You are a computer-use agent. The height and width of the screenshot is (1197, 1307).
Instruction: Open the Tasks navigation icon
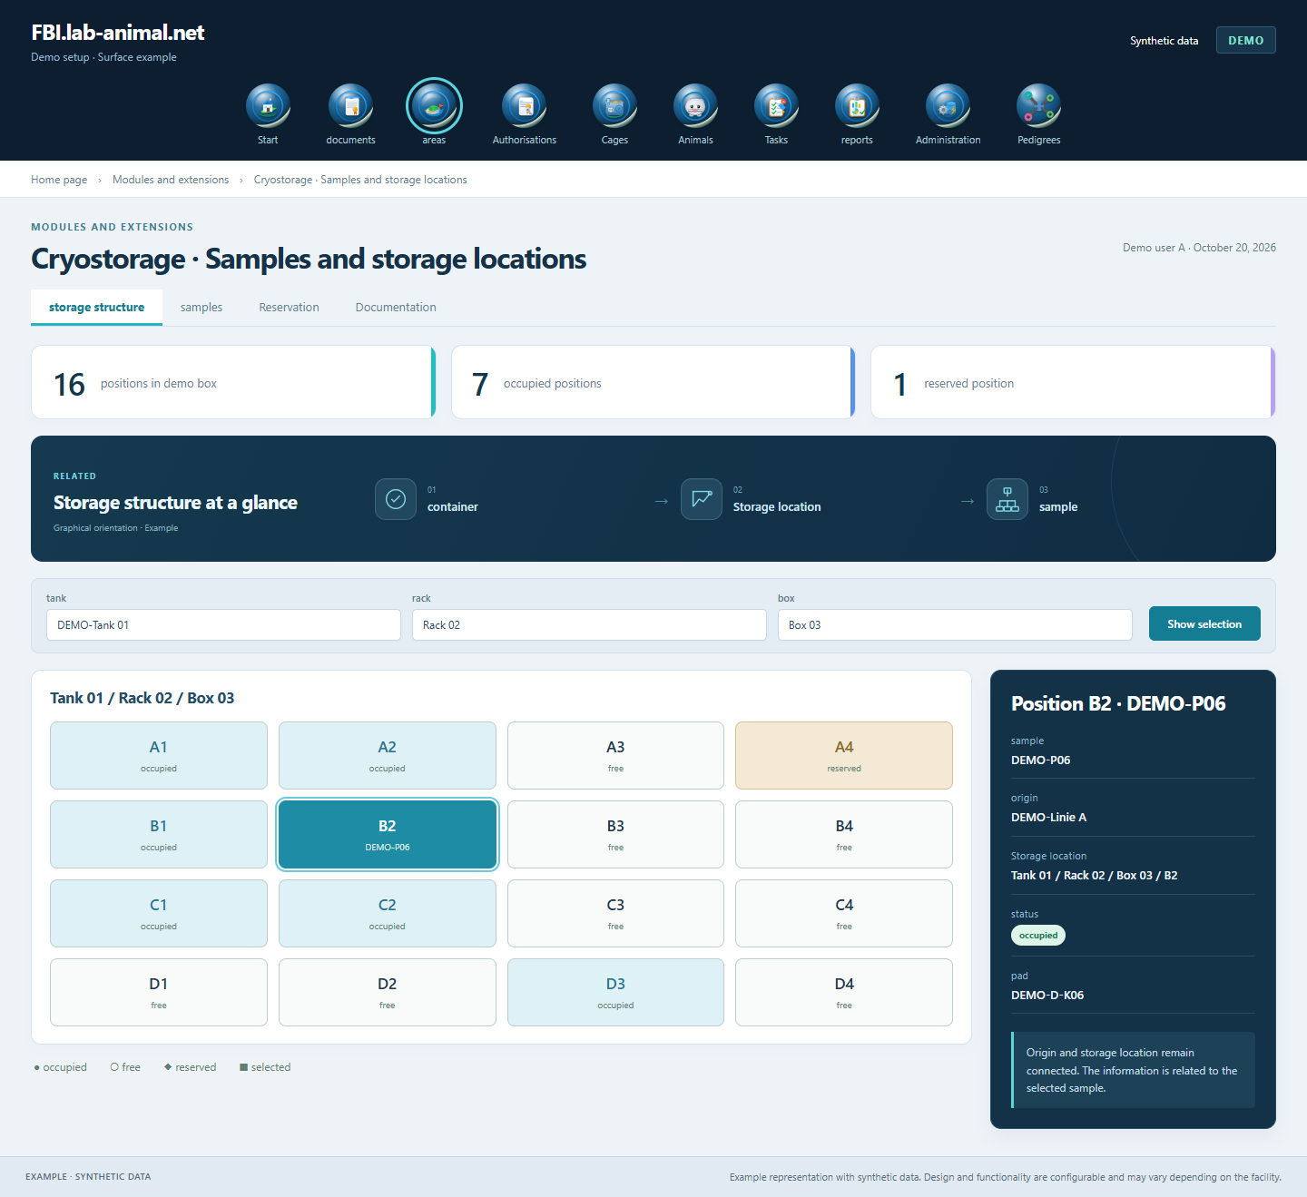coord(776,106)
